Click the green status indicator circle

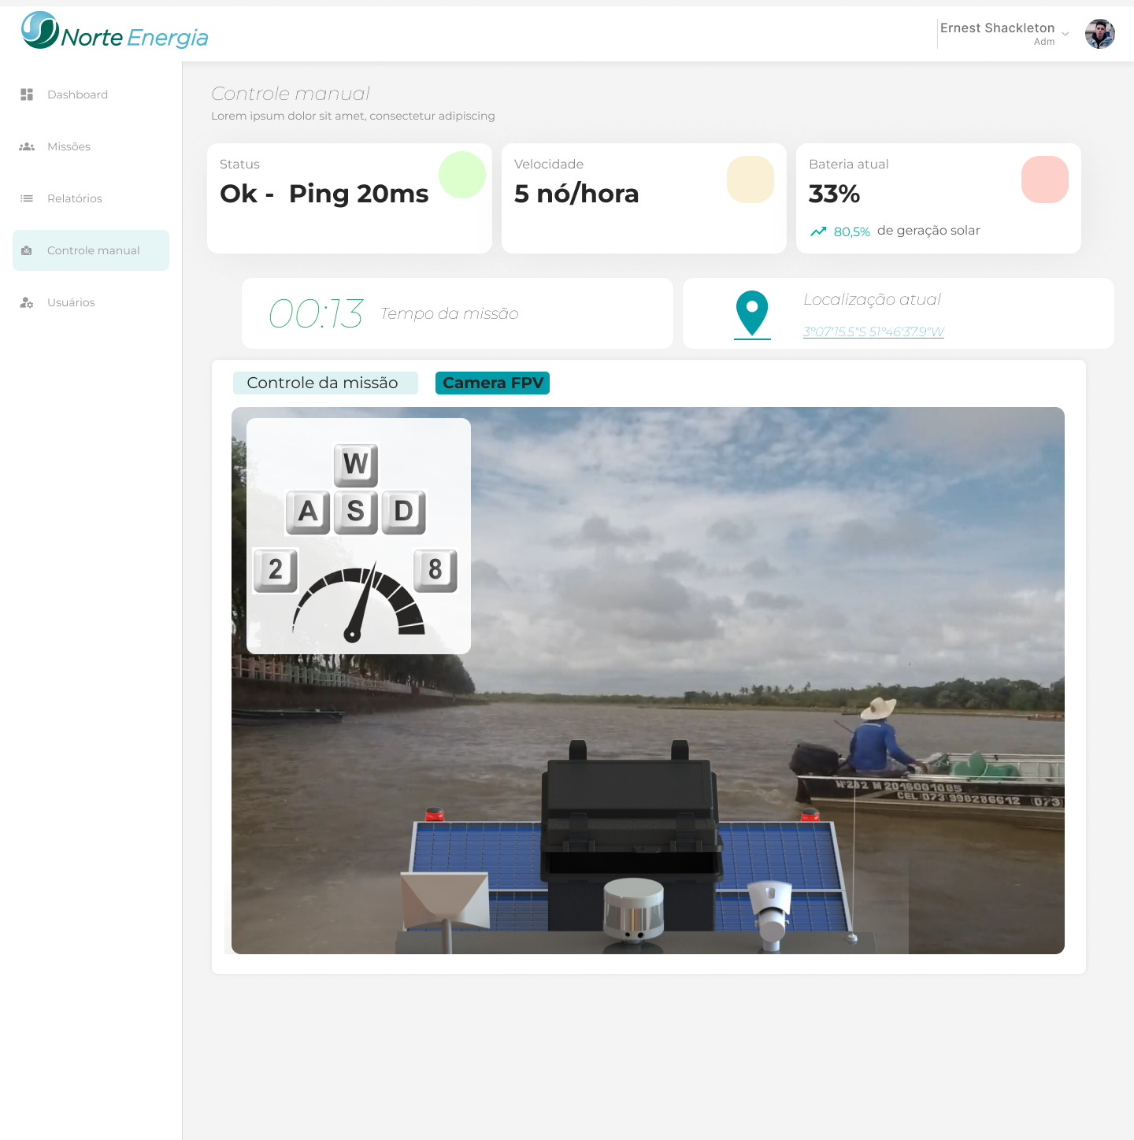462,175
